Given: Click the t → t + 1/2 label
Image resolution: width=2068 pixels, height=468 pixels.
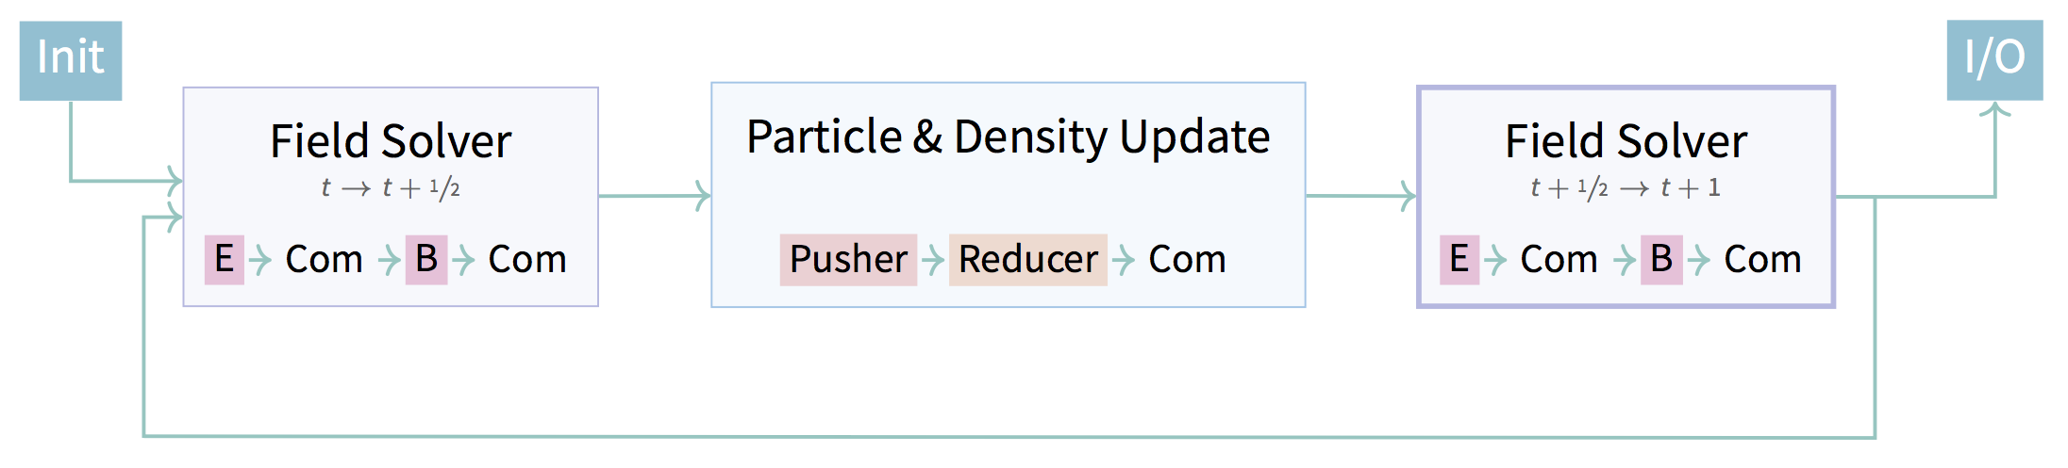Looking at the screenshot, I should pyautogui.click(x=391, y=188).
